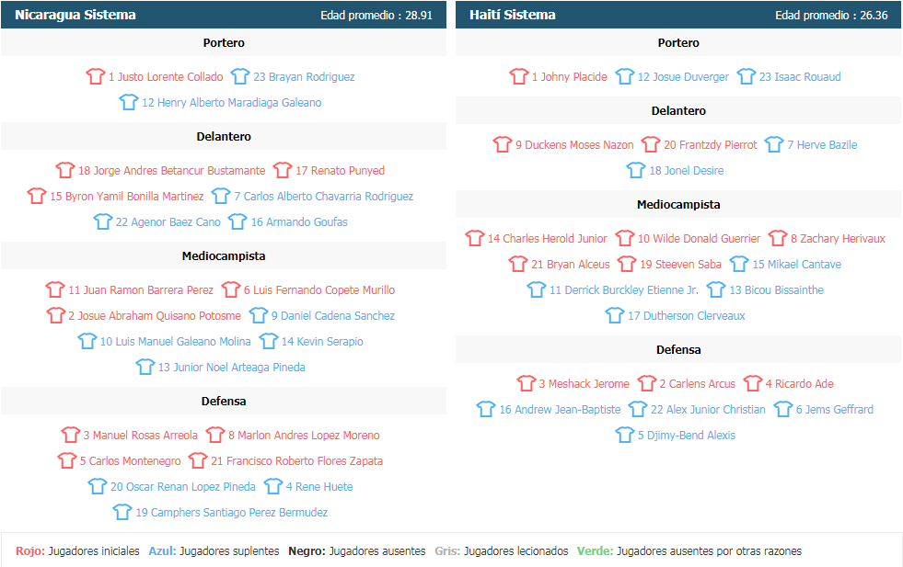The width and height of the screenshot is (903, 567).
Task: Click blue jersey icon next to Rene Huete
Action: [x=273, y=486]
